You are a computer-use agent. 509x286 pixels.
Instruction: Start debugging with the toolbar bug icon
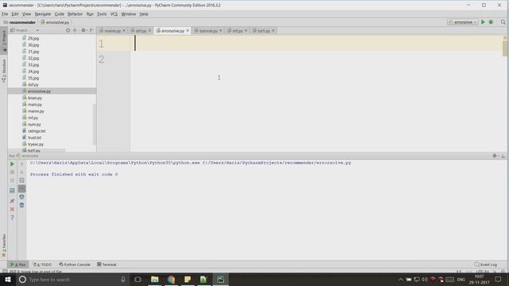(x=491, y=22)
